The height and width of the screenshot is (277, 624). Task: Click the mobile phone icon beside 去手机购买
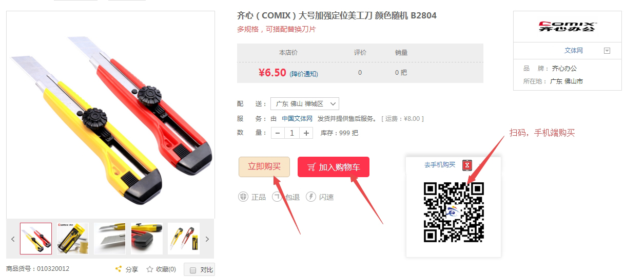point(467,165)
